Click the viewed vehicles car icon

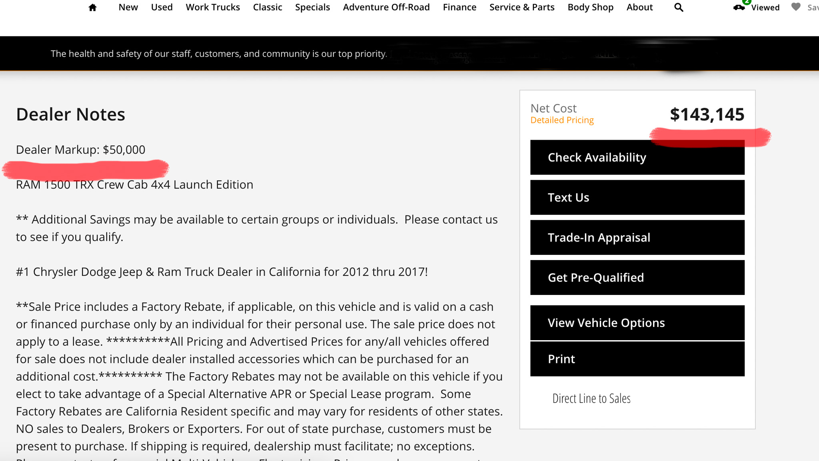pos(739,7)
